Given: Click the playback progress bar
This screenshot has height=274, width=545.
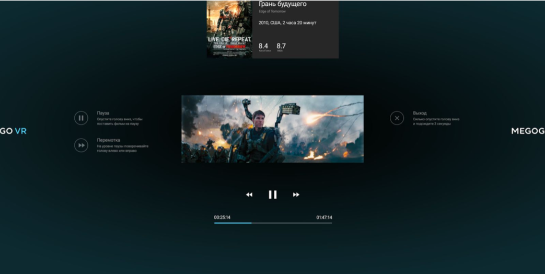Looking at the screenshot, I should (x=272, y=223).
